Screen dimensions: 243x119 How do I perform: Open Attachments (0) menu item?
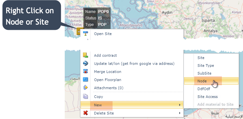click(132, 88)
